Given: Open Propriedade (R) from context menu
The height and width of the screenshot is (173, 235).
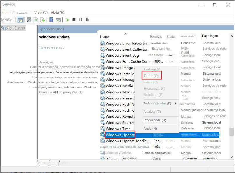Looking at the screenshot, I should click(x=155, y=120).
